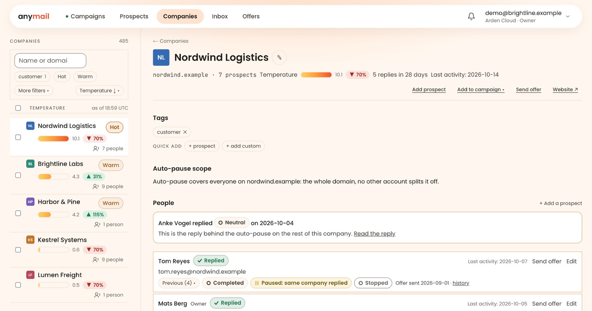The image size is (592, 311).
Task: Apply the Warm filter chip
Action: [x=85, y=76]
